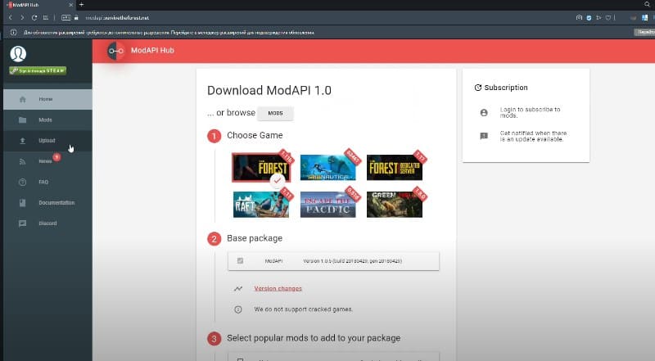Click the blue ad-blocker shield icon
The image size is (655, 361).
click(x=589, y=17)
